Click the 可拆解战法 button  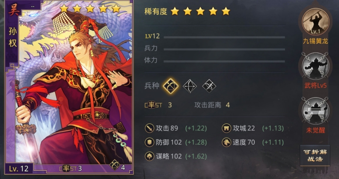pos(315,155)
